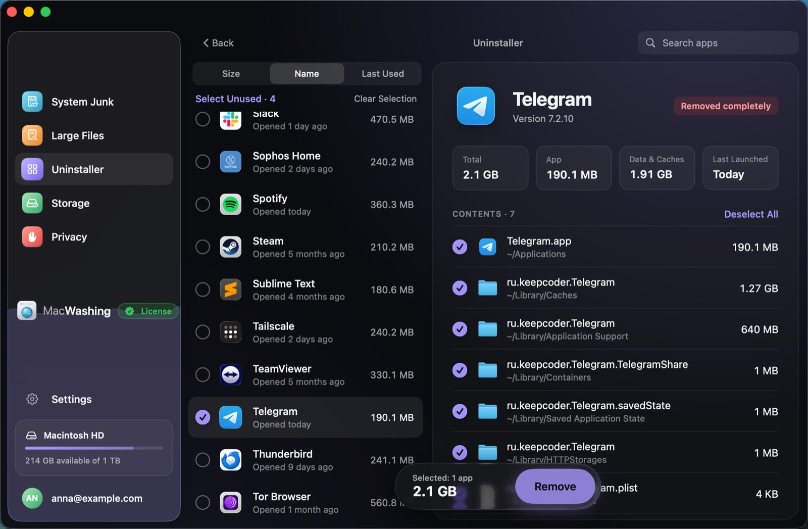This screenshot has width=808, height=529.
Task: Open the Storage section icon
Action: coord(32,203)
